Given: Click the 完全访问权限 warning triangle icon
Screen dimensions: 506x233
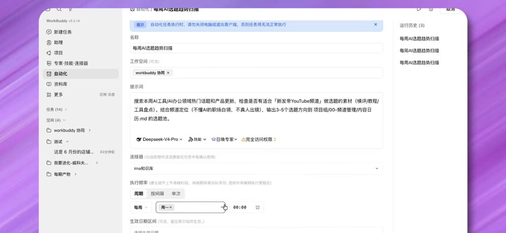Looking at the screenshot, I should point(244,139).
